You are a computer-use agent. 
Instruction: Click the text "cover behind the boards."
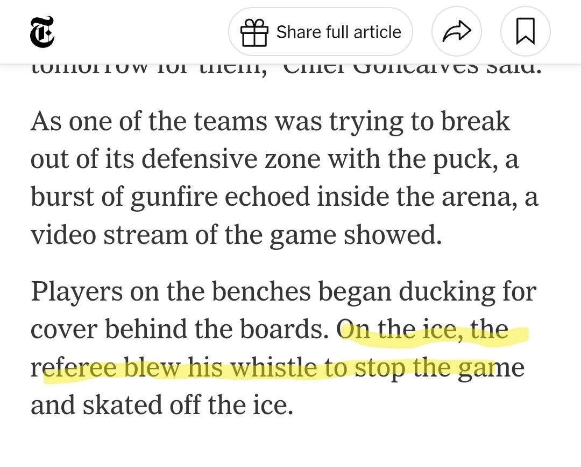[180, 330]
